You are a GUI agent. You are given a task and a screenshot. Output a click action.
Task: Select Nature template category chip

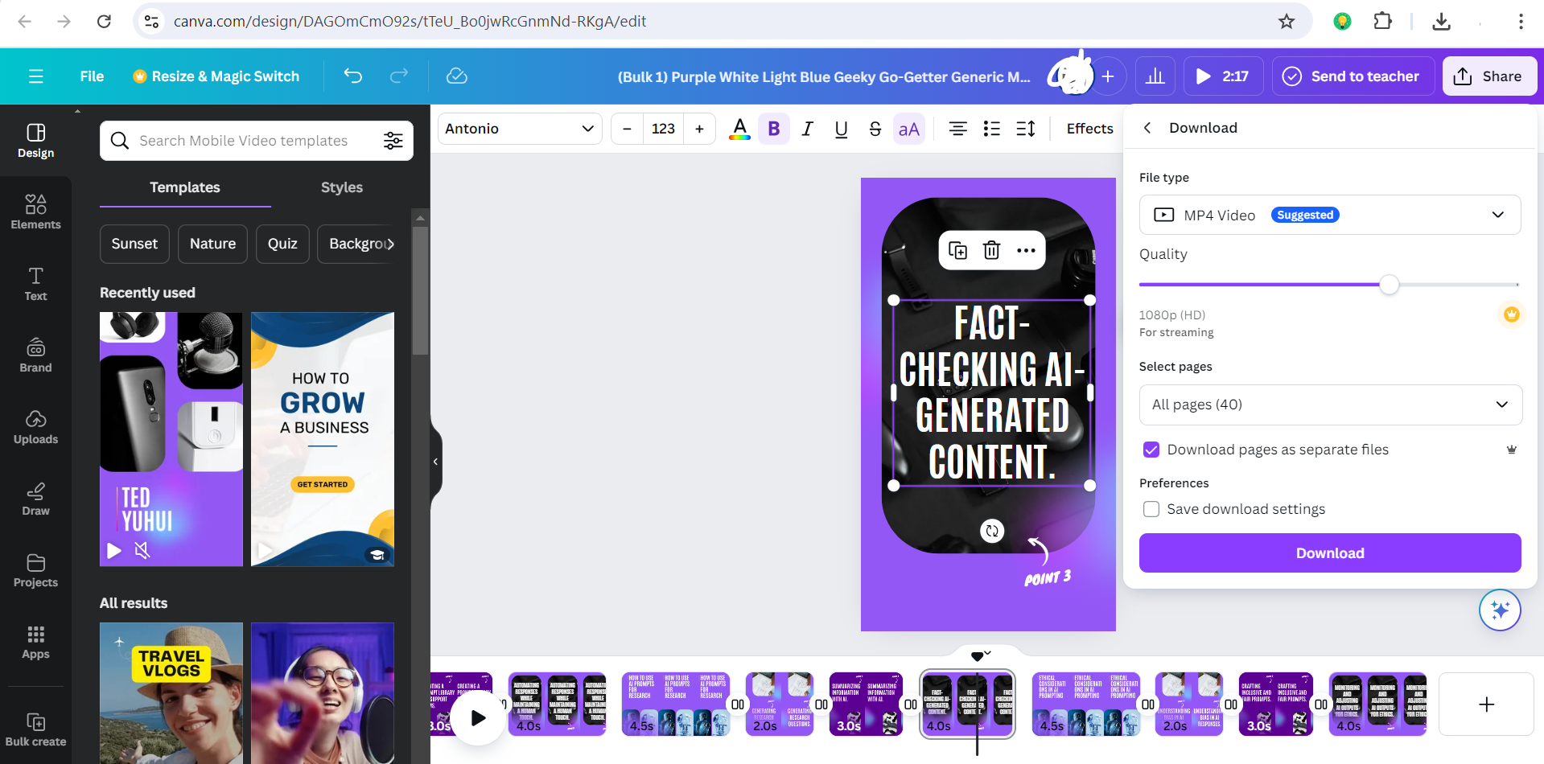212,244
